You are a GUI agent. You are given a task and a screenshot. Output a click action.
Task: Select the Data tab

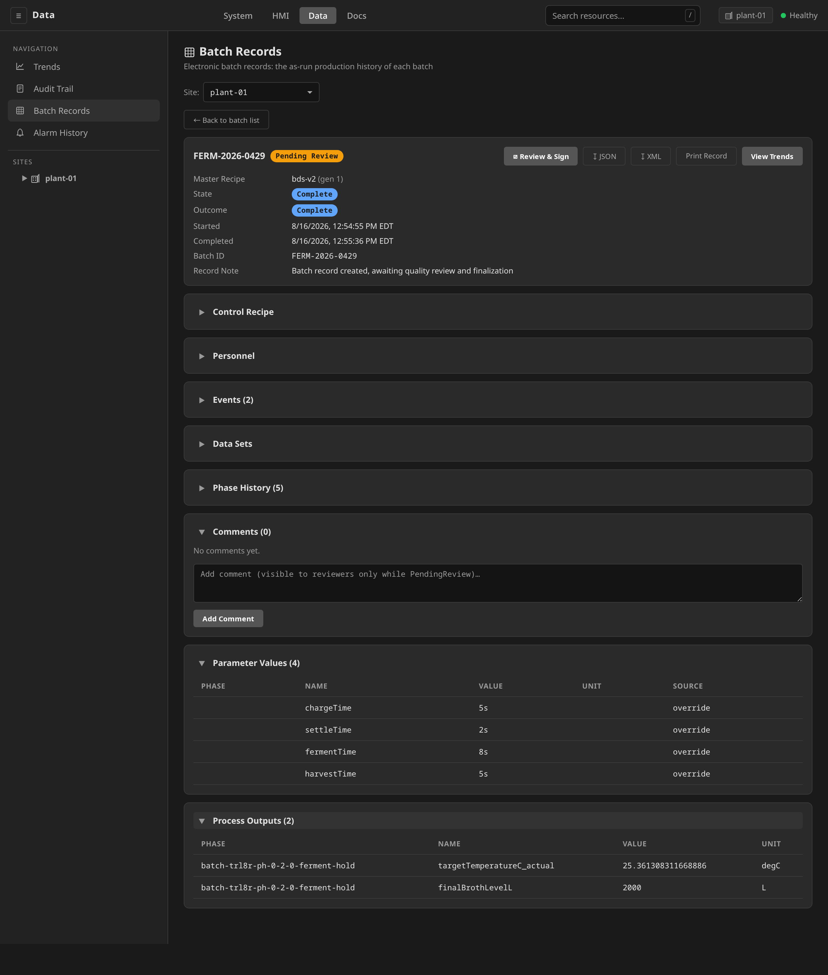pyautogui.click(x=318, y=16)
